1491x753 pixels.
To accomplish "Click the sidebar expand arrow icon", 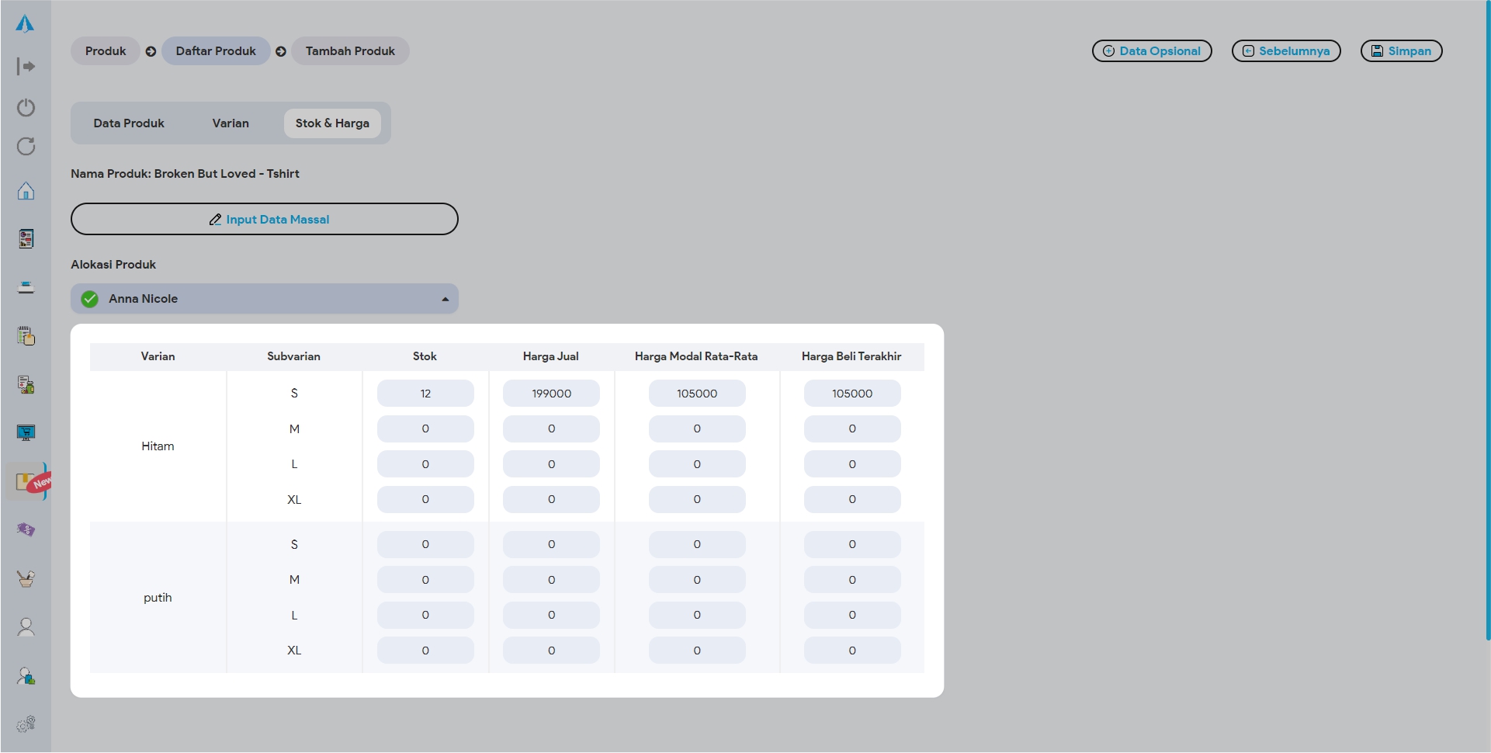I will pyautogui.click(x=26, y=67).
